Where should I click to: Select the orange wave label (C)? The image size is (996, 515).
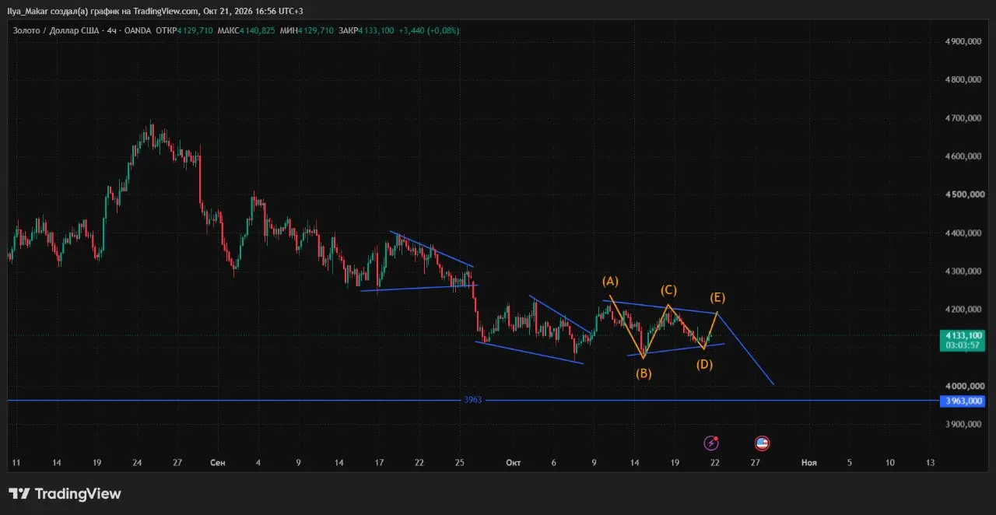point(668,290)
